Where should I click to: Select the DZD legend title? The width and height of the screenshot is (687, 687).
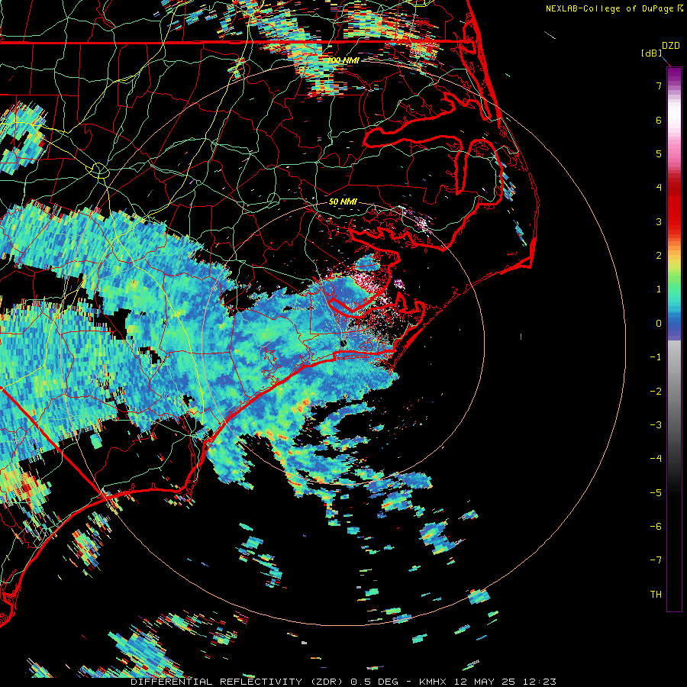pos(671,46)
